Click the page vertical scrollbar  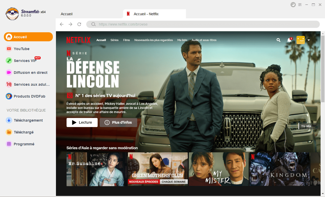(x=323, y=68)
